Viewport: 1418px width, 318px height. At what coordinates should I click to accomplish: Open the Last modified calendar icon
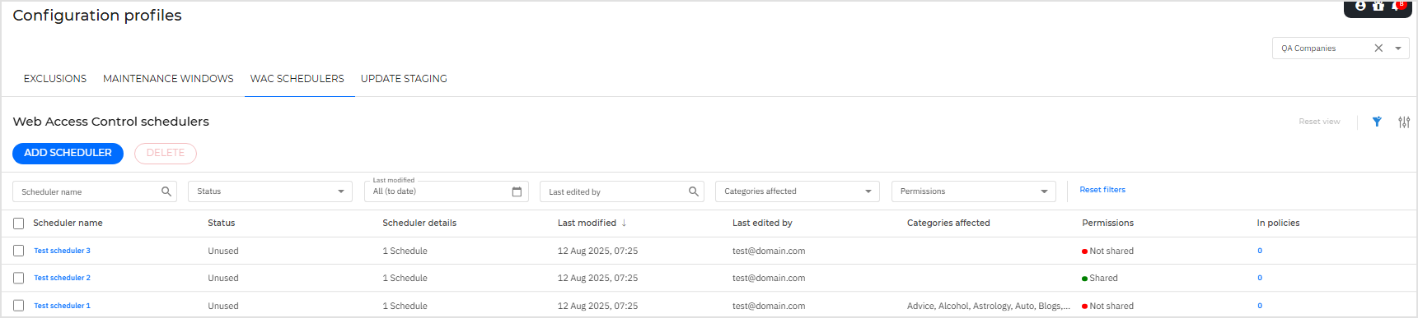coord(517,191)
